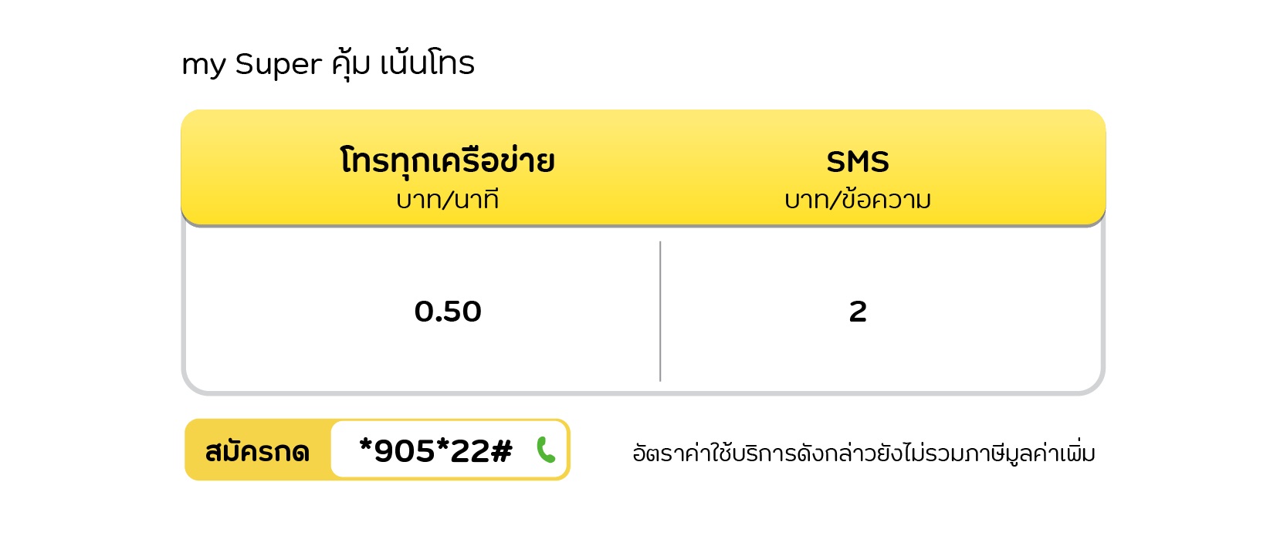
Task: Click the yellow table header banner
Action: pos(643,168)
